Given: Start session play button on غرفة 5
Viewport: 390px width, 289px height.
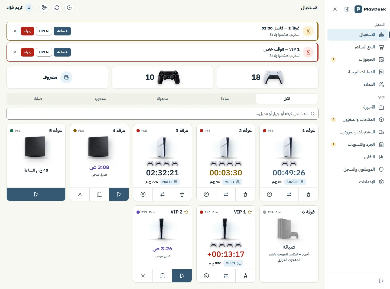Looking at the screenshot, I should (x=36, y=194).
